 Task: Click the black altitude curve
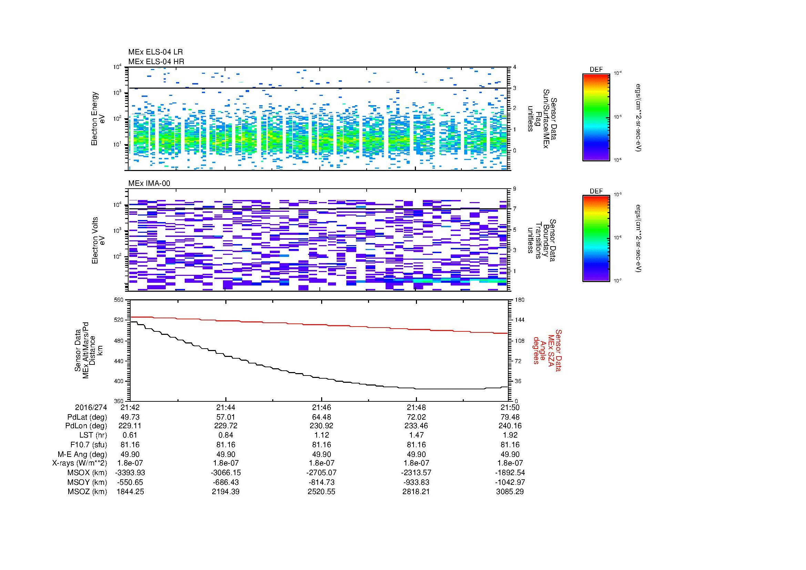coord(319,379)
